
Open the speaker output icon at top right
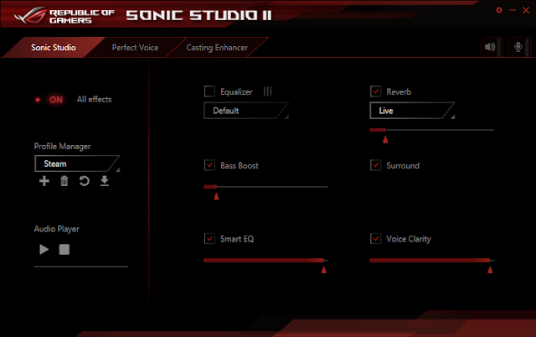point(491,47)
